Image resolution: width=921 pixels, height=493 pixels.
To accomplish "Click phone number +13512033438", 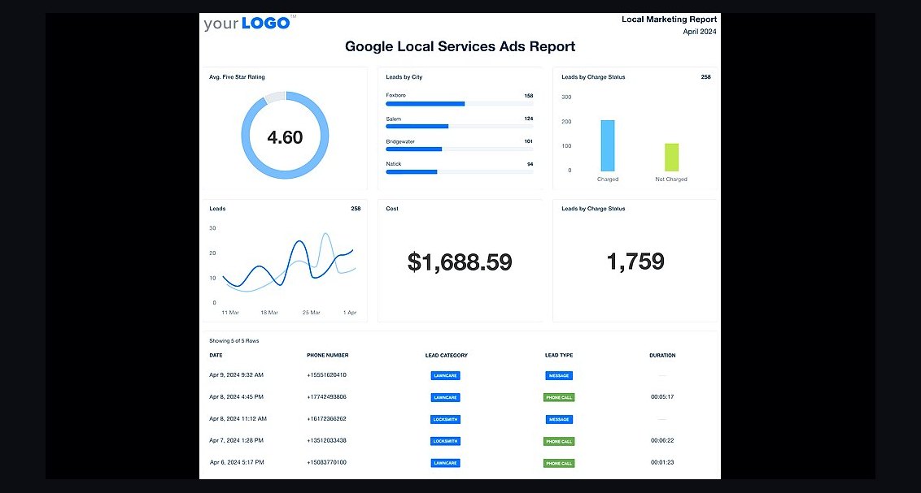I will [326, 440].
